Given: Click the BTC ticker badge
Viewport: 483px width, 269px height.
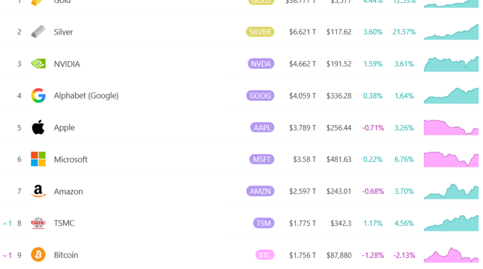Looking at the screenshot, I should tap(265, 255).
